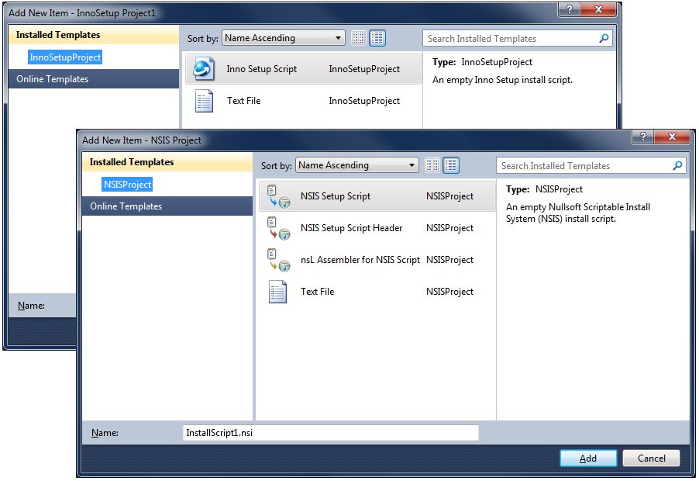This screenshot has width=699, height=481.
Task: Select the NSIS Setup Script Header template name
Action: [x=351, y=228]
